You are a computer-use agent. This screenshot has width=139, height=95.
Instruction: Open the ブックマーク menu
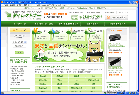coord(36,5)
